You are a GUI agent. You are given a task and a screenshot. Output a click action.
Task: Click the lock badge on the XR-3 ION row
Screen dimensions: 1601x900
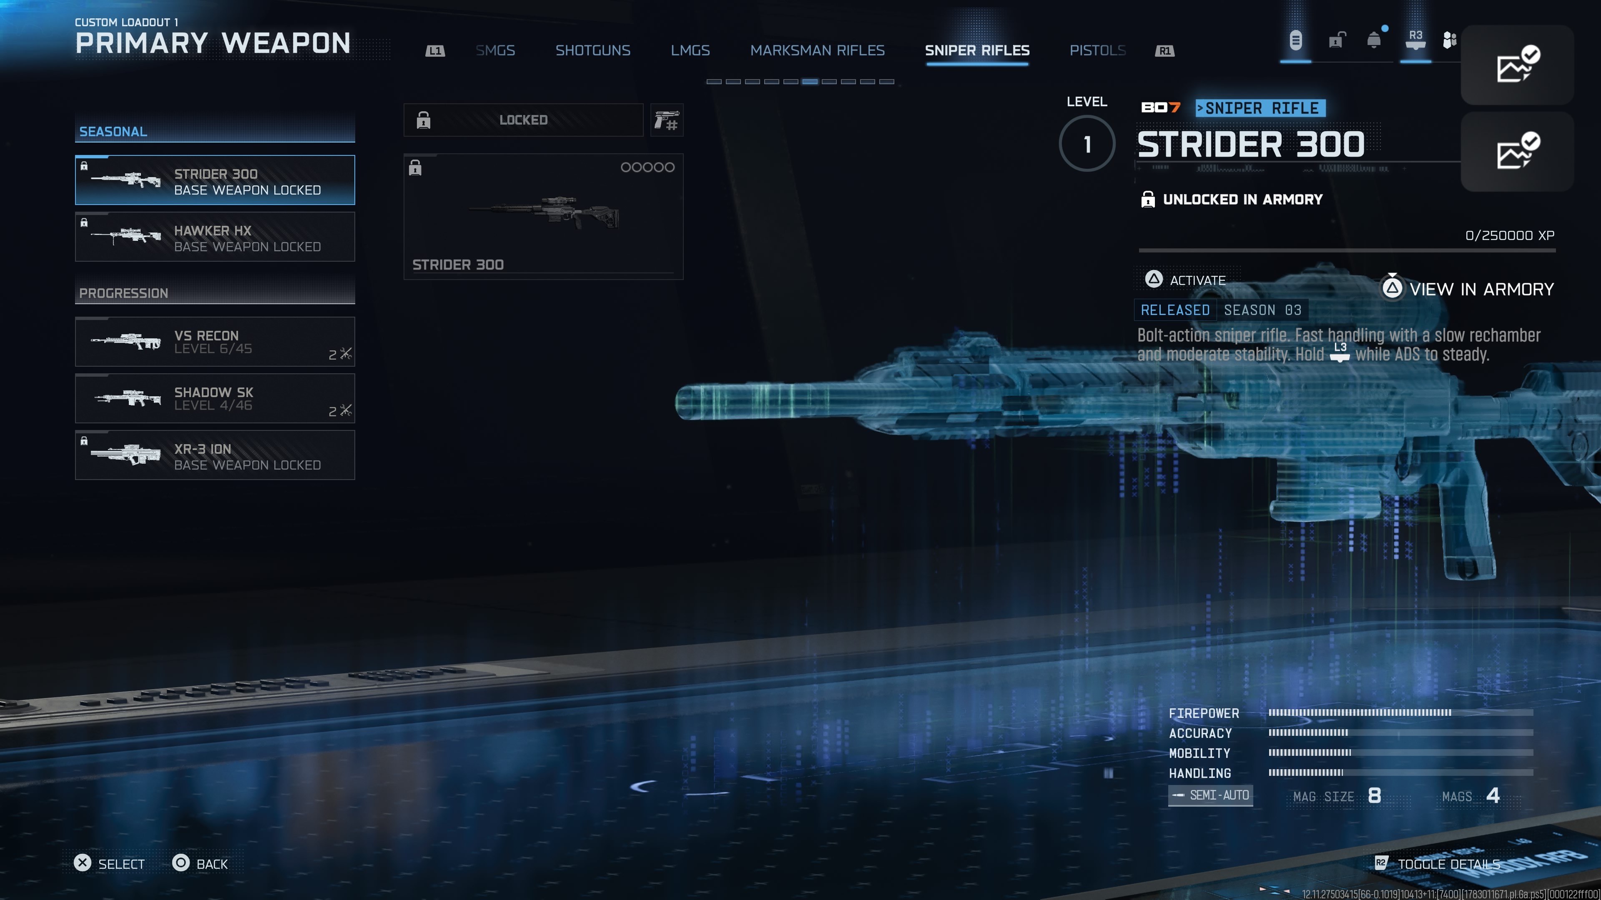click(84, 441)
